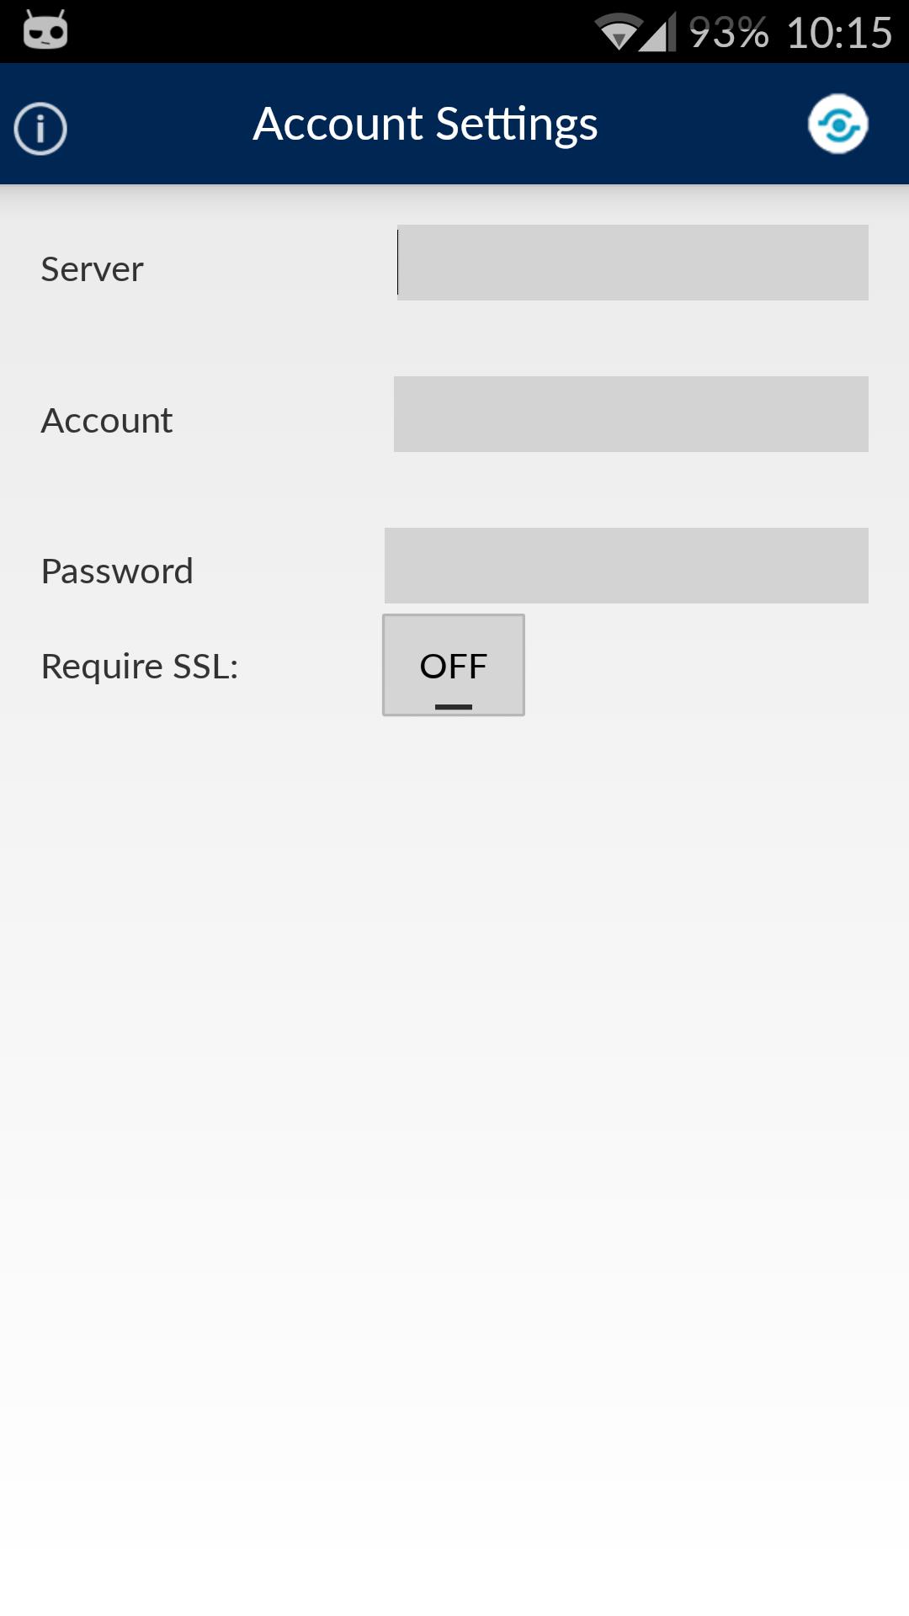Focus the Server input field
The height and width of the screenshot is (1616, 909).
[633, 263]
